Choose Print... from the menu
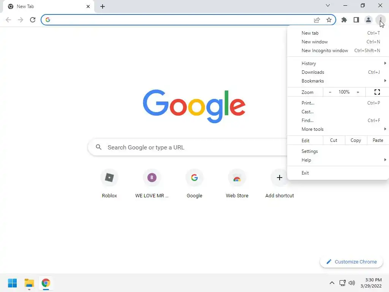Viewport: 389px width, 292px height. click(x=338, y=103)
